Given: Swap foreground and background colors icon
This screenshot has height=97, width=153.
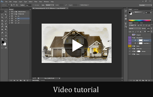Looking at the screenshot, I should (6, 41).
